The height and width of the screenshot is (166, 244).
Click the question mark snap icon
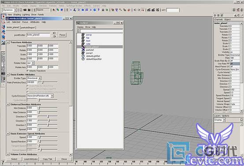click(99, 10)
